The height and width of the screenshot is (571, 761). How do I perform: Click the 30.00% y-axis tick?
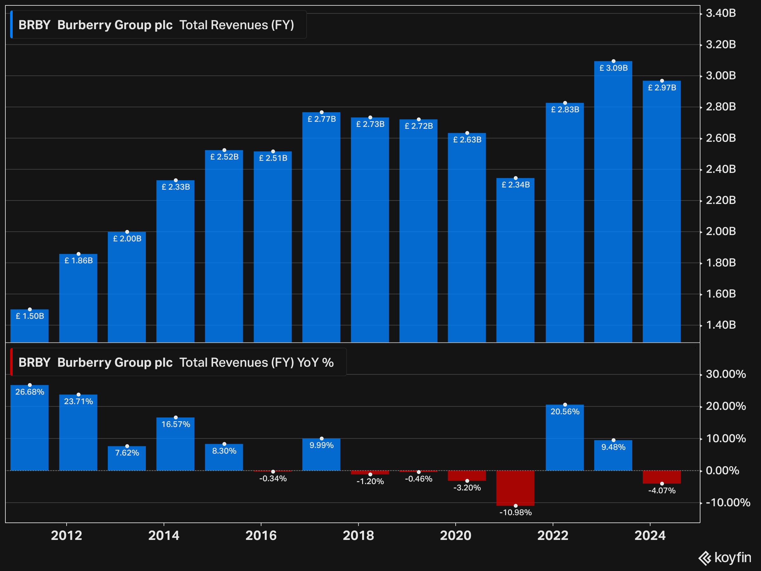(726, 374)
